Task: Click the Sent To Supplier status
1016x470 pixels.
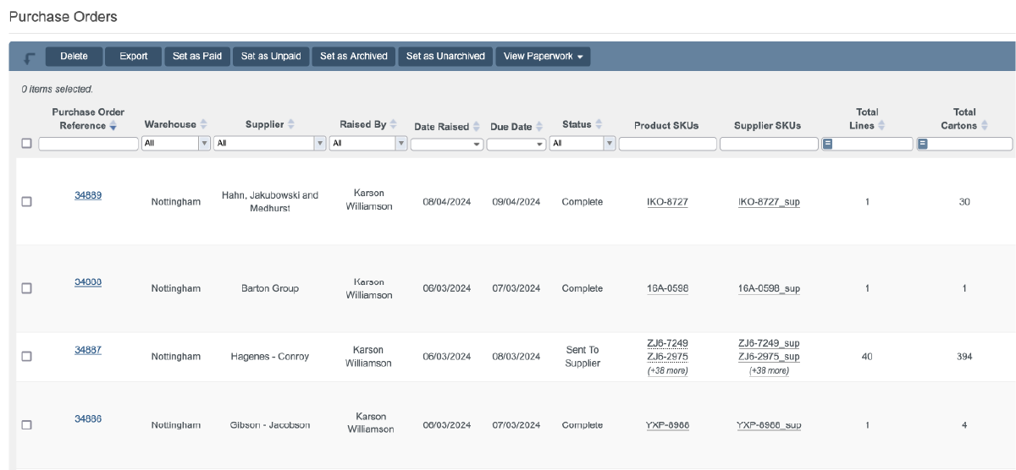Action: pyautogui.click(x=583, y=357)
